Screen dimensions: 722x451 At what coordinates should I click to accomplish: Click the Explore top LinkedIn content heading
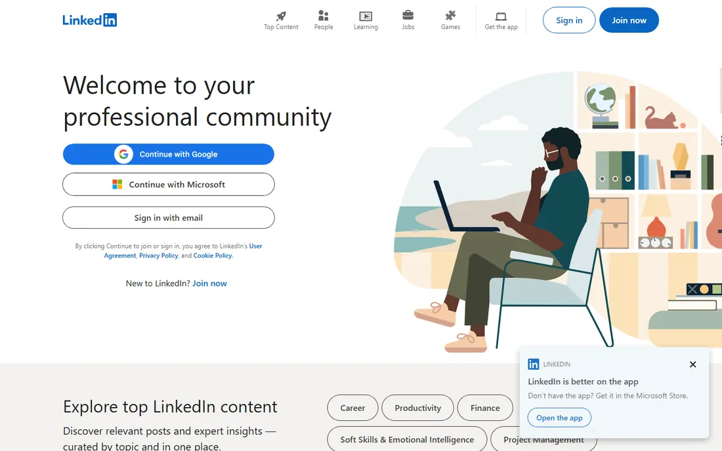coord(170,407)
